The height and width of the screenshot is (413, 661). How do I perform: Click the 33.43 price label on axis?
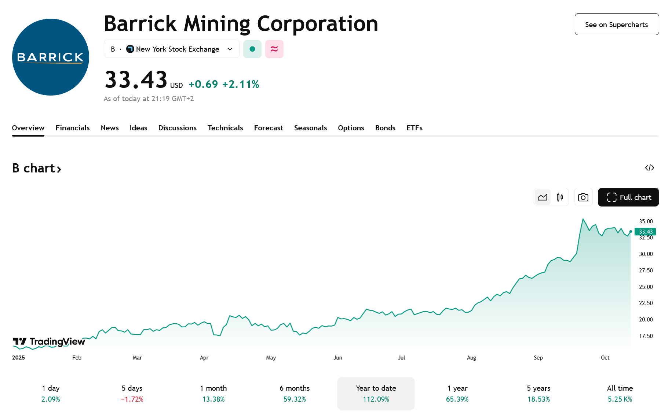(645, 231)
